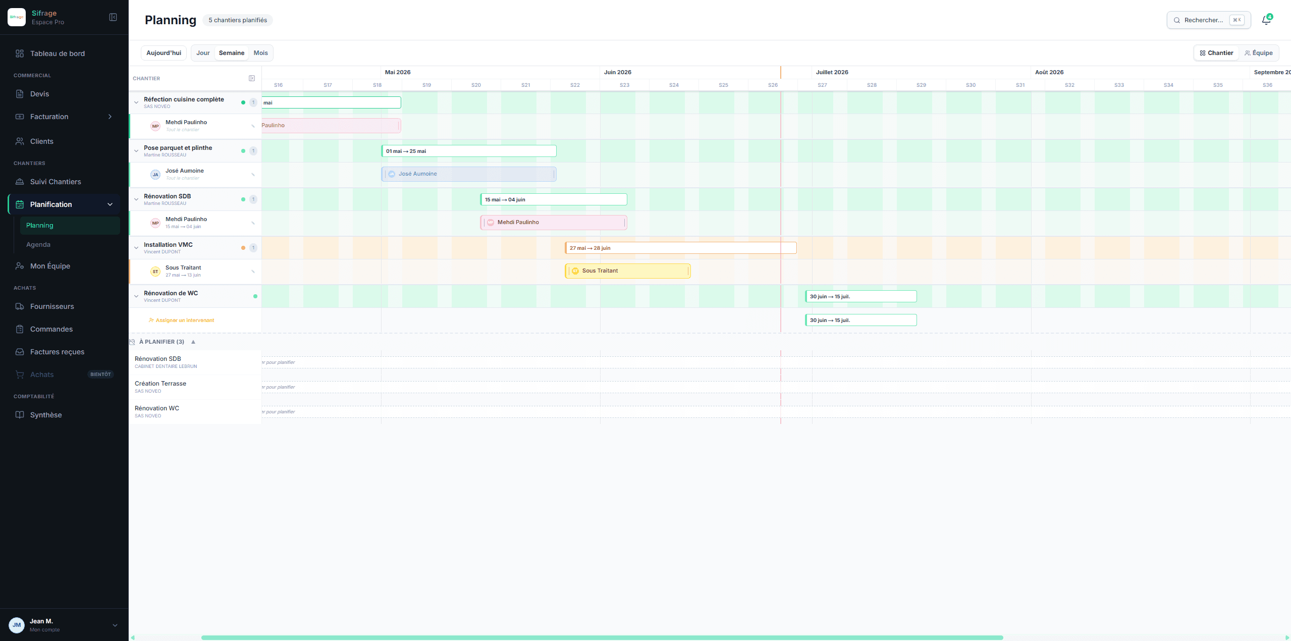1291x641 pixels.
Task: Open unplanned Création Terrasse chantier
Action: 195,387
